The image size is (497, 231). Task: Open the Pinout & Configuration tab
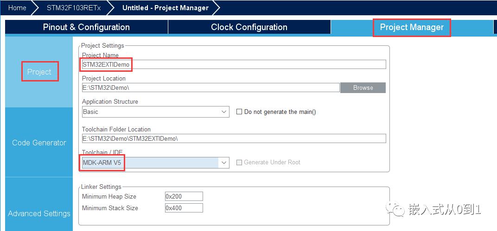coord(86,27)
